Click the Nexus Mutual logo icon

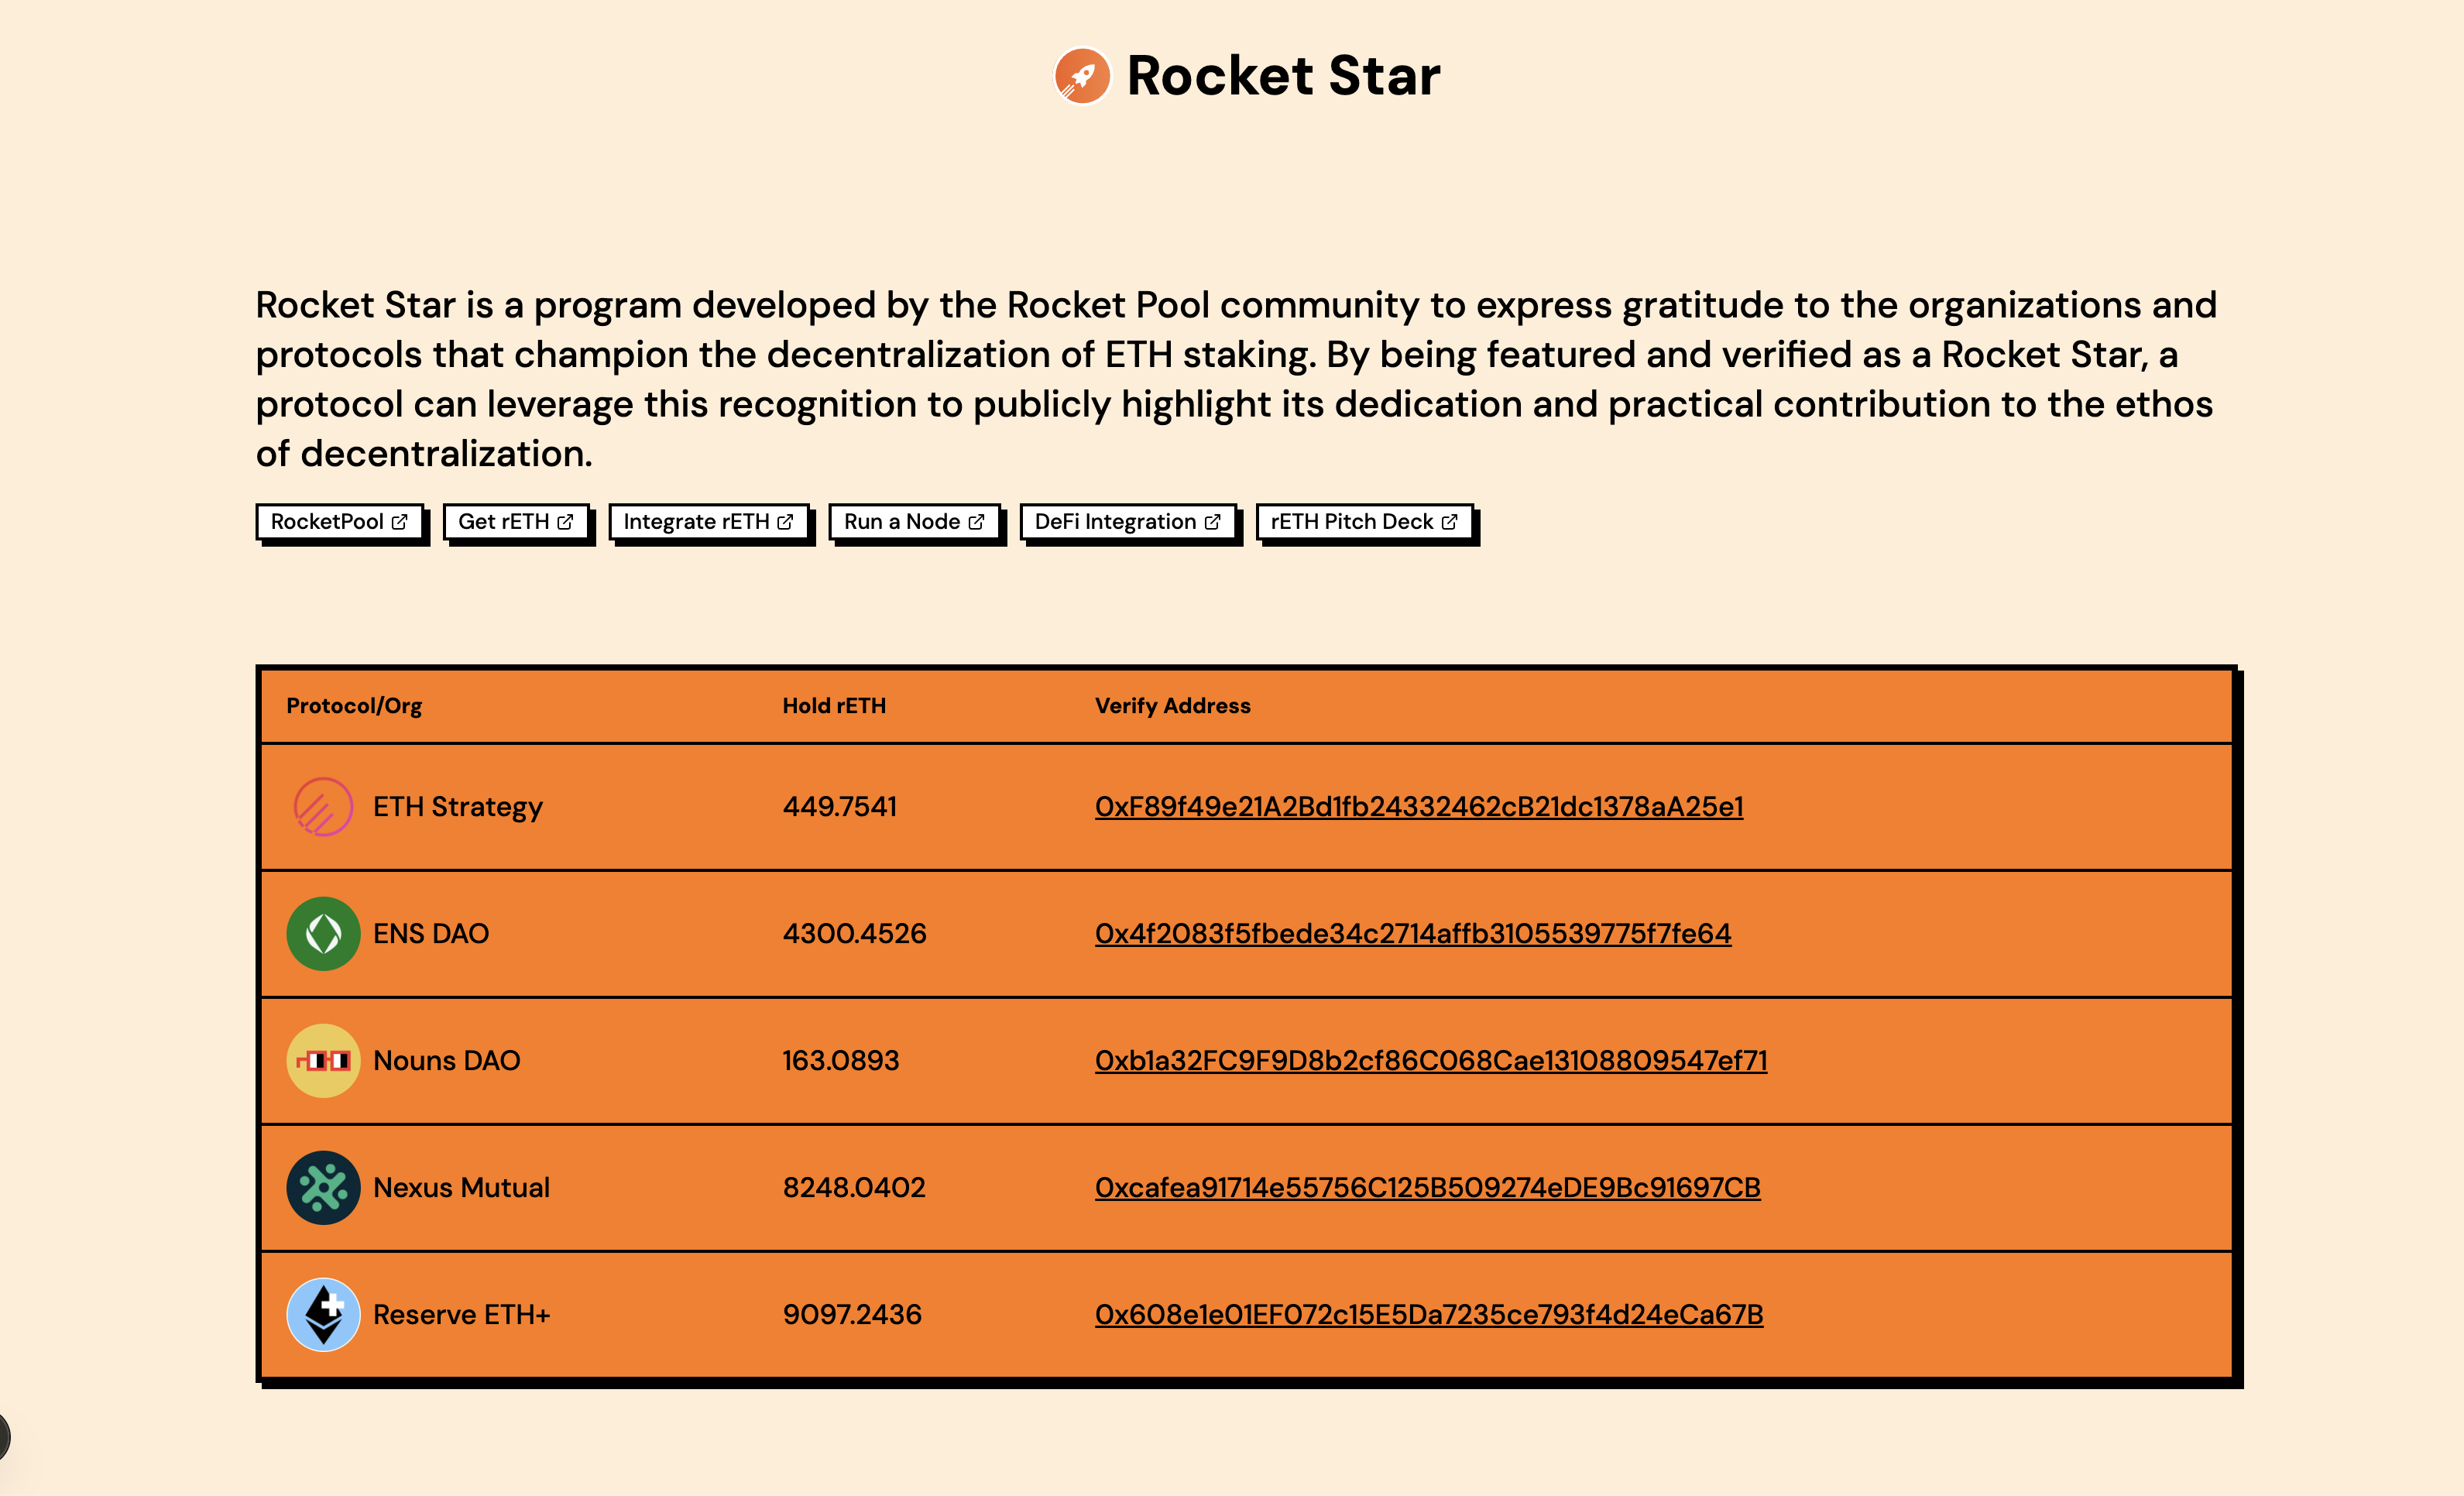(323, 1188)
